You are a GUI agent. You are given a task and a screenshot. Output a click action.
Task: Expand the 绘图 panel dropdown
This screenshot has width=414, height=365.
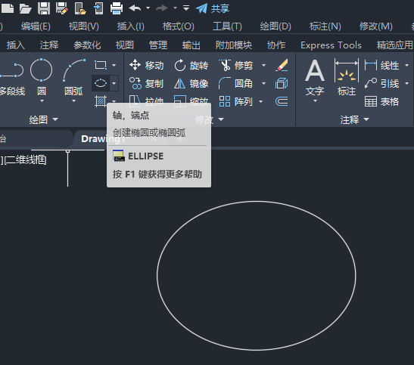(x=43, y=120)
